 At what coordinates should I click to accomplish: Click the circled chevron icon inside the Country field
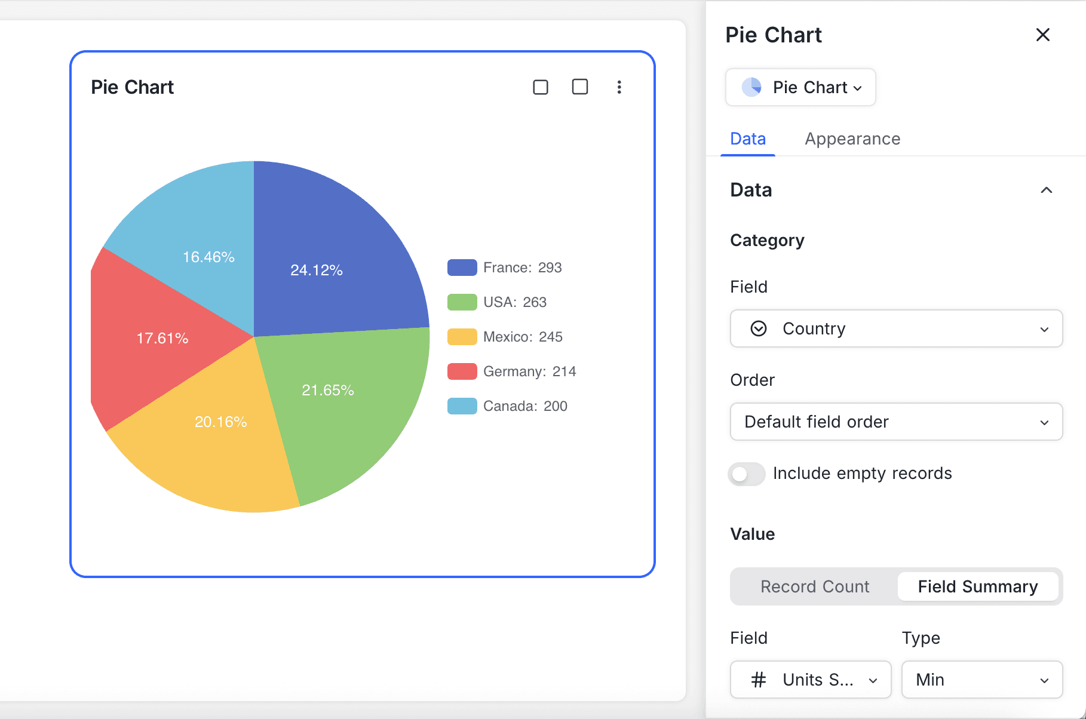point(757,328)
